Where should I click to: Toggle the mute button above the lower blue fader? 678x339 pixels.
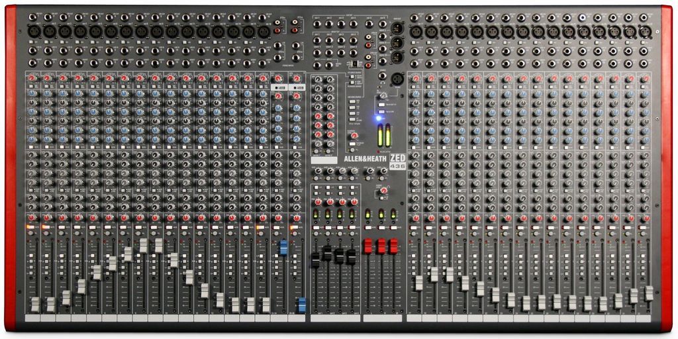coord(294,227)
